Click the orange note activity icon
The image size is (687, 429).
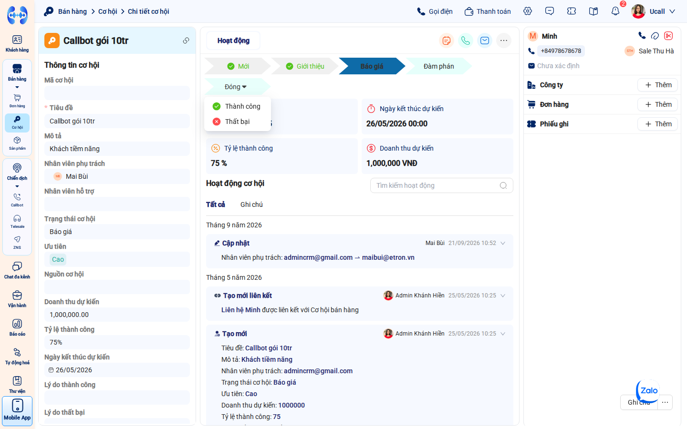(447, 41)
